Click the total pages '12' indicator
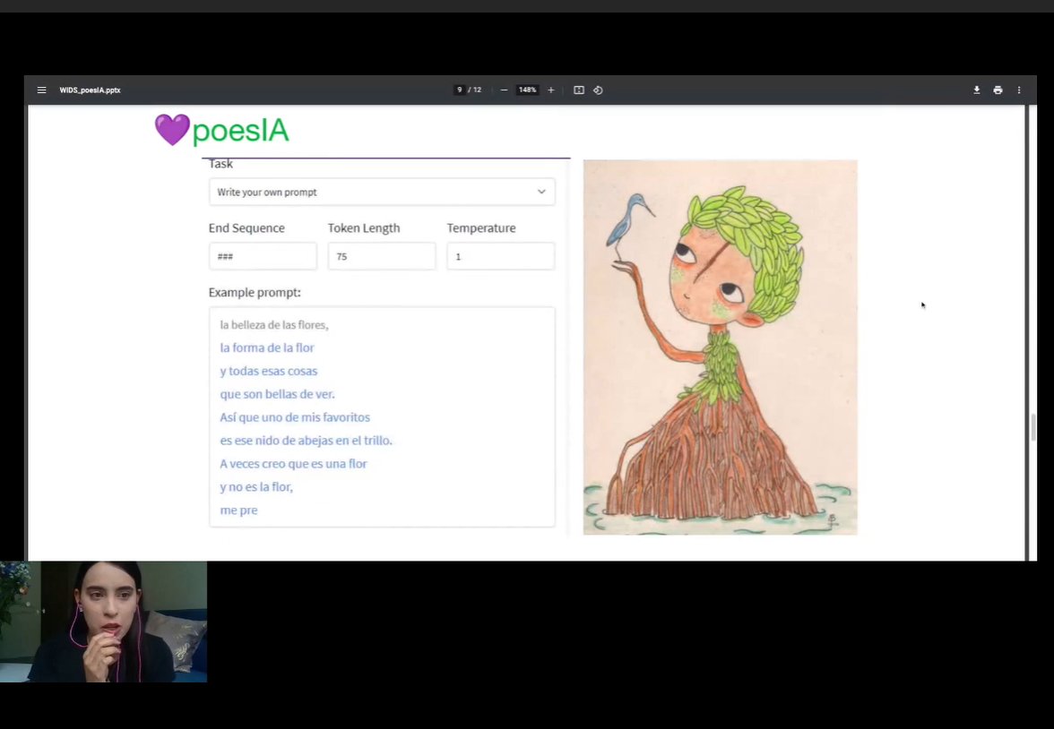This screenshot has height=729, width=1054. coord(477,90)
